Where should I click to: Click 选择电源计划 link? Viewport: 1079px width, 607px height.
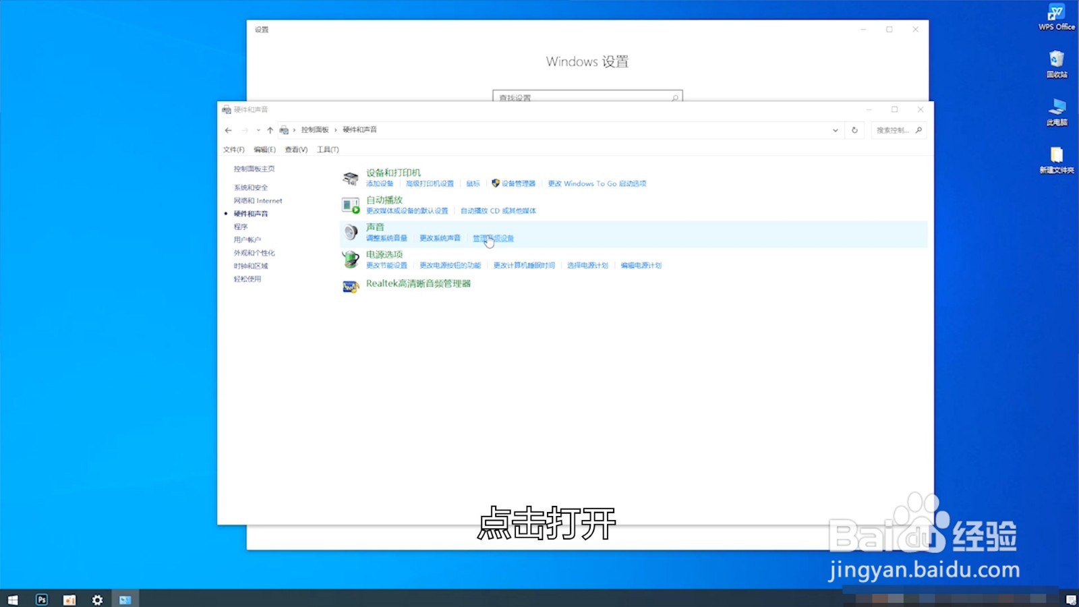(587, 266)
